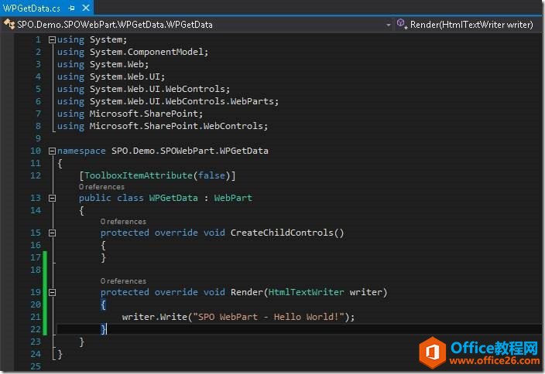This screenshot has height=374, width=545.
Task: Click the ToolboxItemAttribute identifier
Action: (139, 175)
